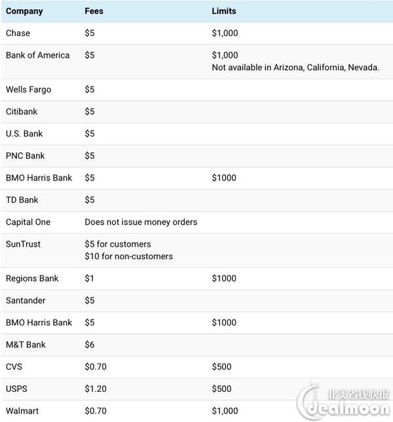Click the Walmart company name

[22, 411]
